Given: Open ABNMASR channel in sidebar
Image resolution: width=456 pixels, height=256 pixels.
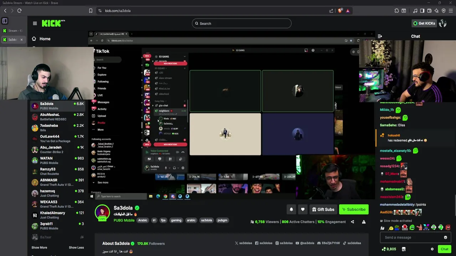Looking at the screenshot, I should point(58,182).
